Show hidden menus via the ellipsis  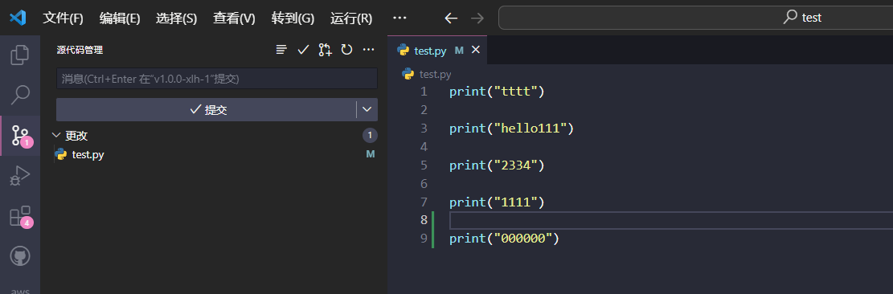coord(399,18)
